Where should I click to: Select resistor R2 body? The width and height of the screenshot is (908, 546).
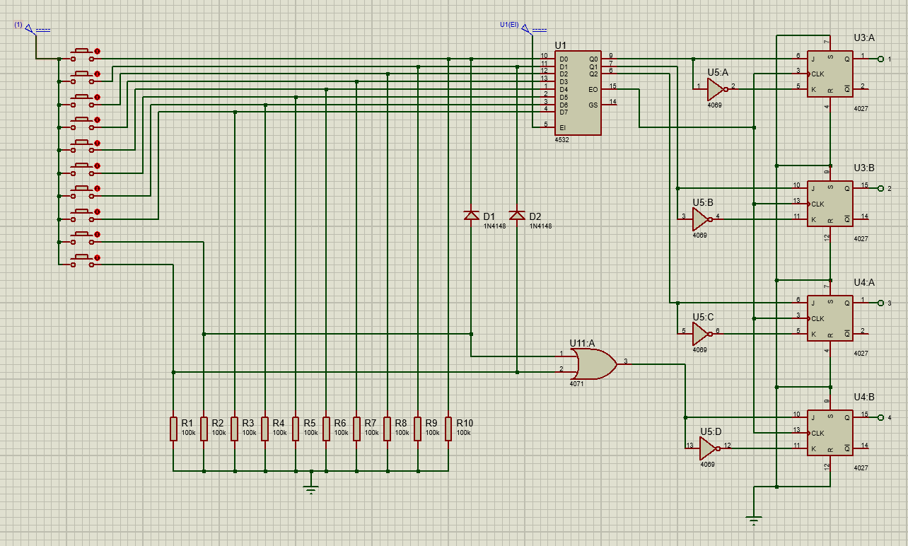point(204,429)
